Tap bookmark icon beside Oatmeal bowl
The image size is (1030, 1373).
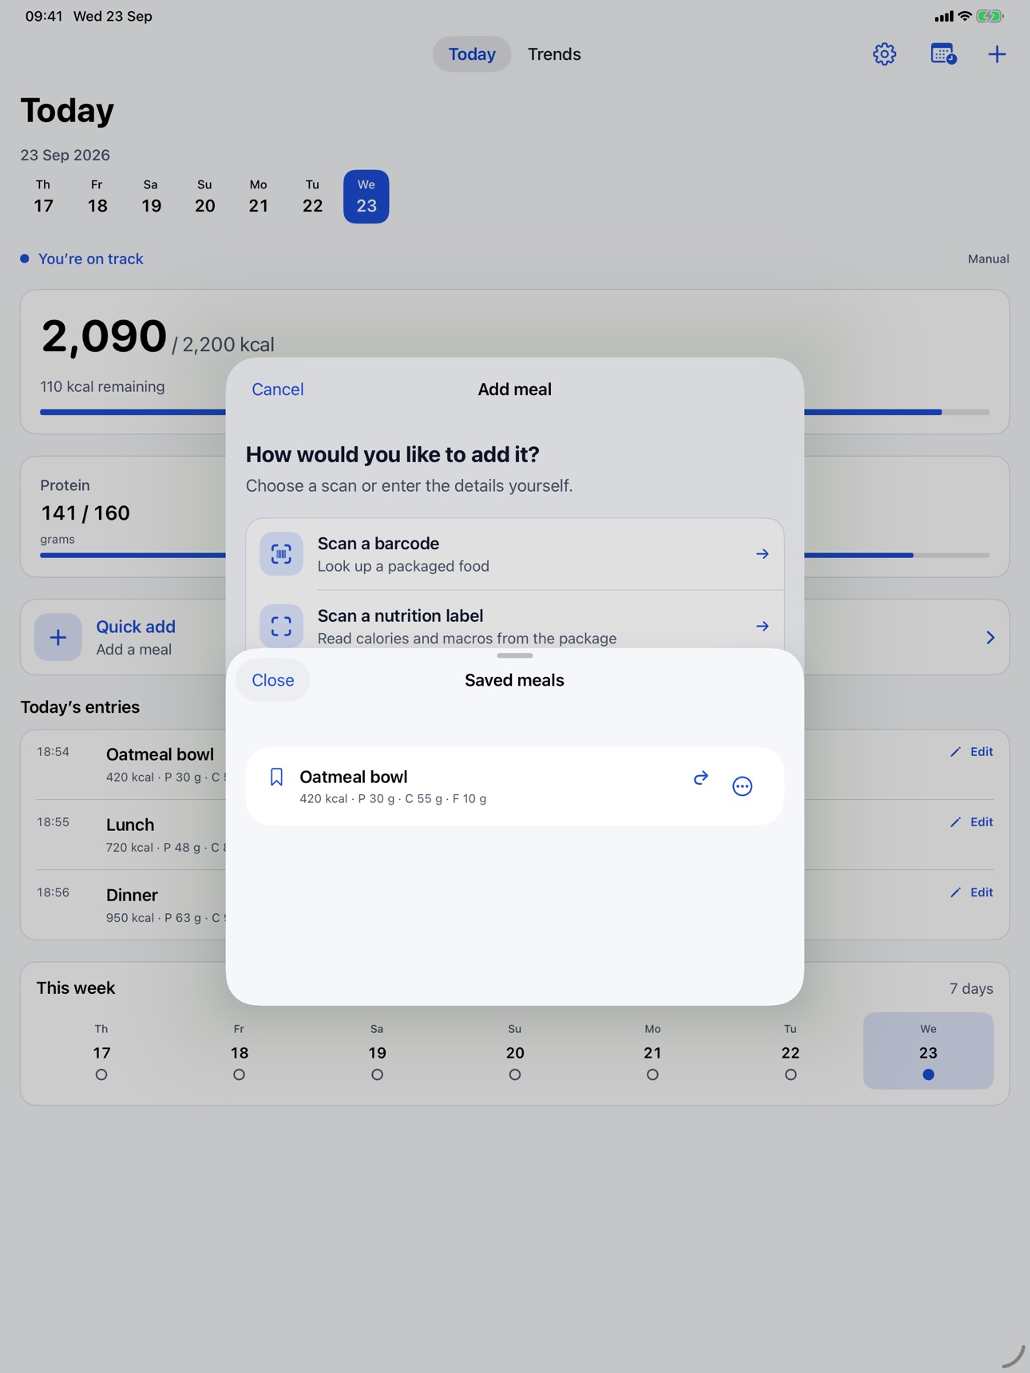click(276, 778)
